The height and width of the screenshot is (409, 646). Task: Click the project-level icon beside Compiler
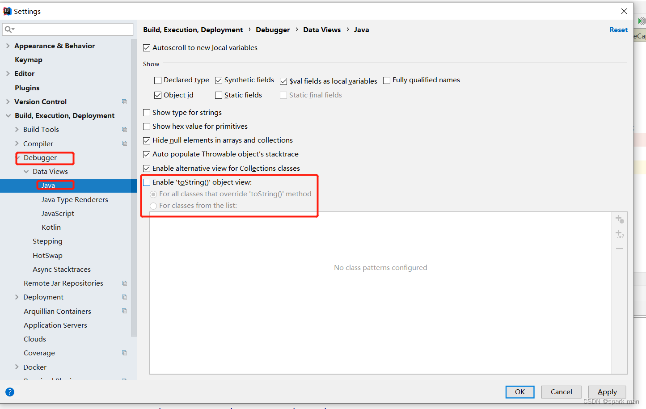point(124,143)
